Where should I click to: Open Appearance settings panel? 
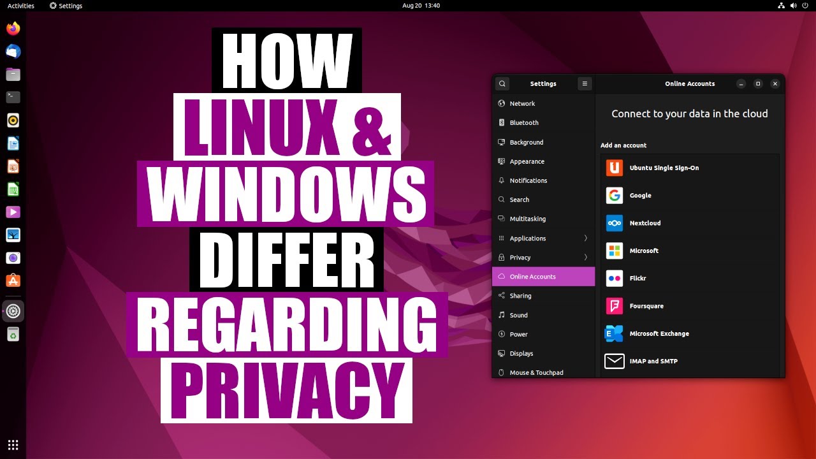543,161
